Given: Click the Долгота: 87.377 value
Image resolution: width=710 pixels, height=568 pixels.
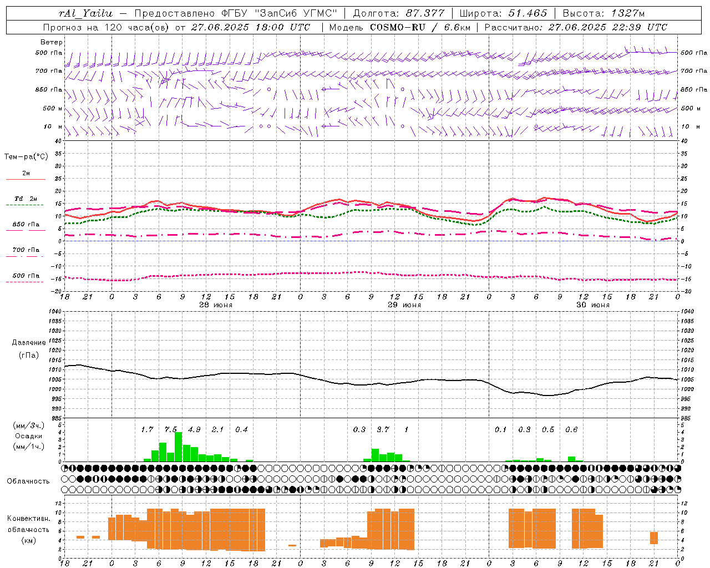Looking at the screenshot, I should 398,13.
